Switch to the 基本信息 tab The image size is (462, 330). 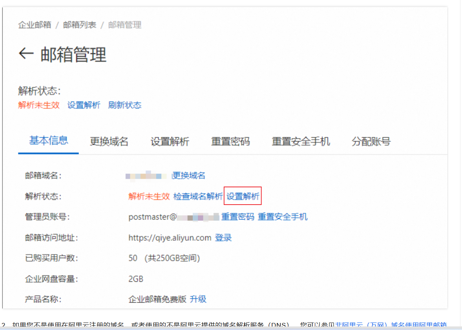48,141
